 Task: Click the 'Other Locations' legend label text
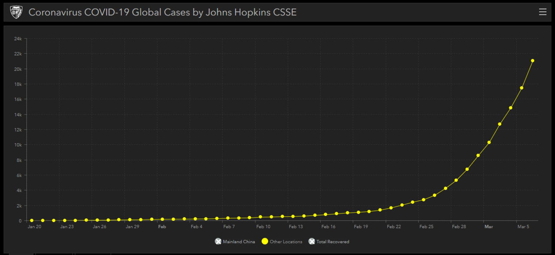[286, 242]
